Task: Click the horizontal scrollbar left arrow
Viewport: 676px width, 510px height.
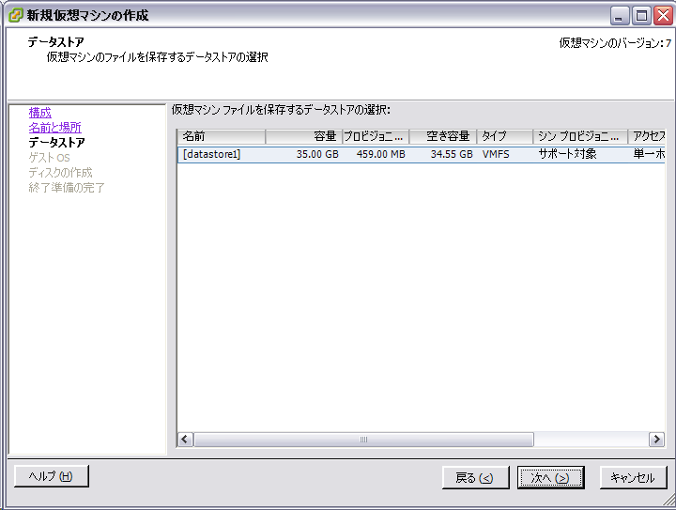Action: tap(185, 440)
